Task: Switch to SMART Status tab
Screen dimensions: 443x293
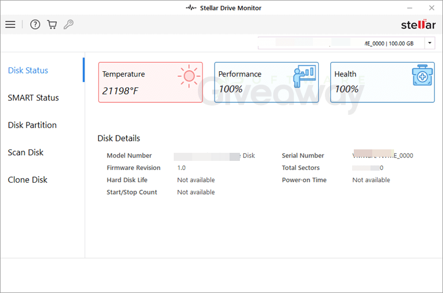Action: 33,98
